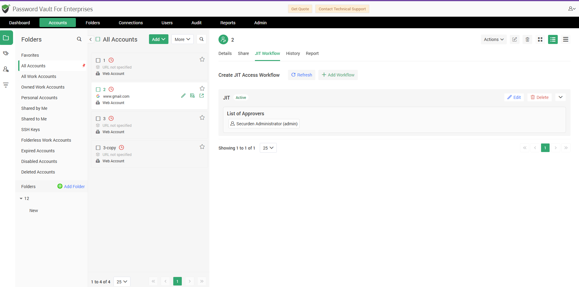Switch to detailed list view
Viewport: 579px width, 287px height.
553,39
